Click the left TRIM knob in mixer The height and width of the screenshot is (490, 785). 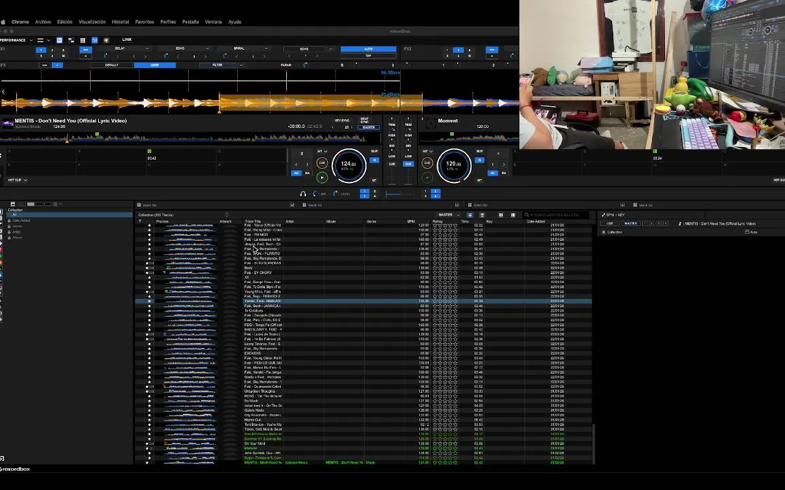393,129
